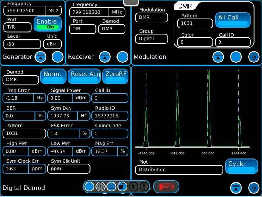Click the Generator panel's round blue button
This screenshot has height=197, width=262.
click(57, 57)
